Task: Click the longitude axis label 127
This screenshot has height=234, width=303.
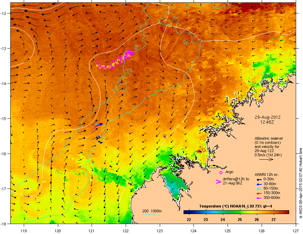Action: [295, 231]
